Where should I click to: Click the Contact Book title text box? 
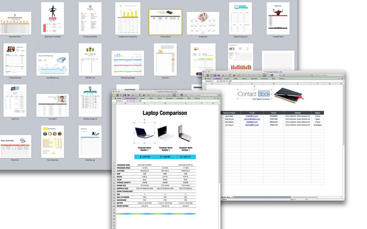point(254,94)
